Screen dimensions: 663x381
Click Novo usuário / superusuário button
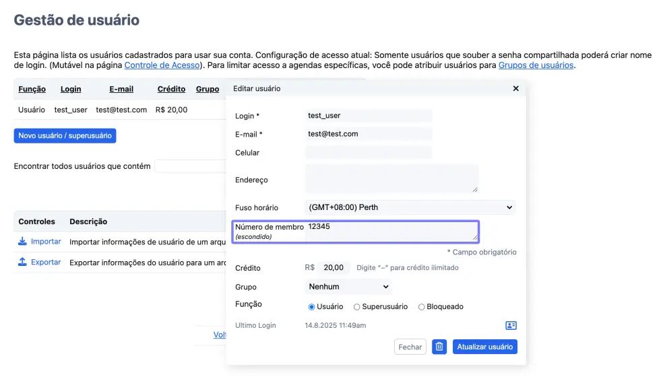click(x=65, y=136)
